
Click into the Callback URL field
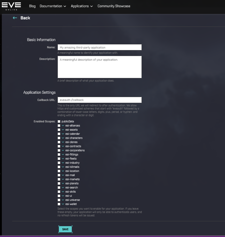[100, 100]
